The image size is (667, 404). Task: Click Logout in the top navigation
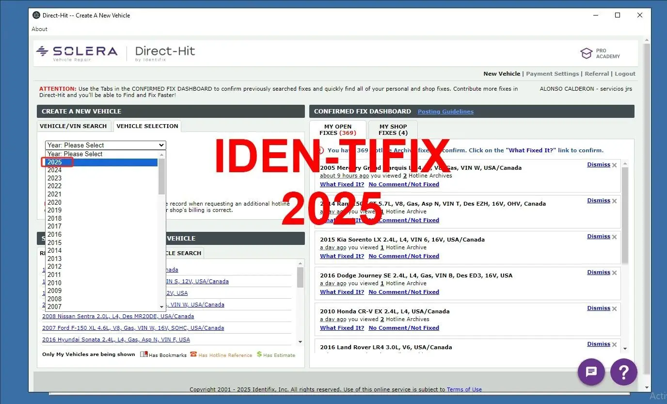(625, 74)
